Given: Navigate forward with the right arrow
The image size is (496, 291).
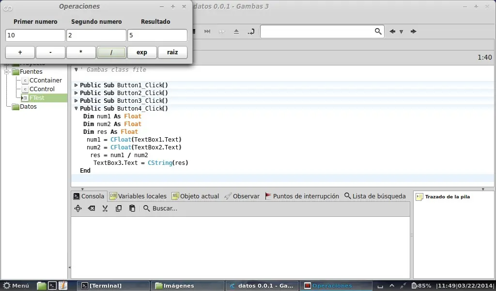Looking at the screenshot, I should [413, 32].
